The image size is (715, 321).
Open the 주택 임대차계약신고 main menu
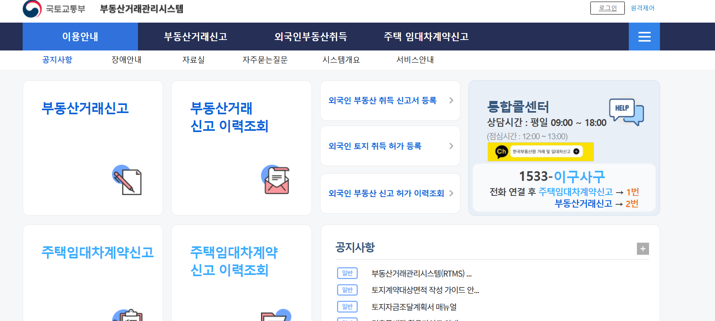[426, 37]
